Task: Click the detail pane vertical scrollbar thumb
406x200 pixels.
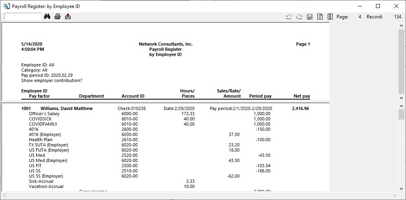Action: click(401, 114)
